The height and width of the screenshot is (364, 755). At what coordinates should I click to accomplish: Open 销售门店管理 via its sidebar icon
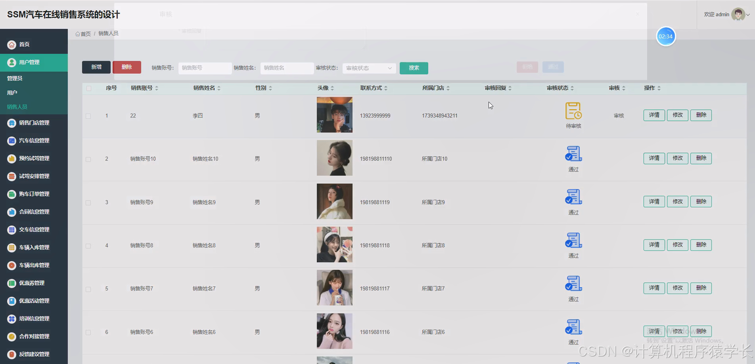coord(12,123)
